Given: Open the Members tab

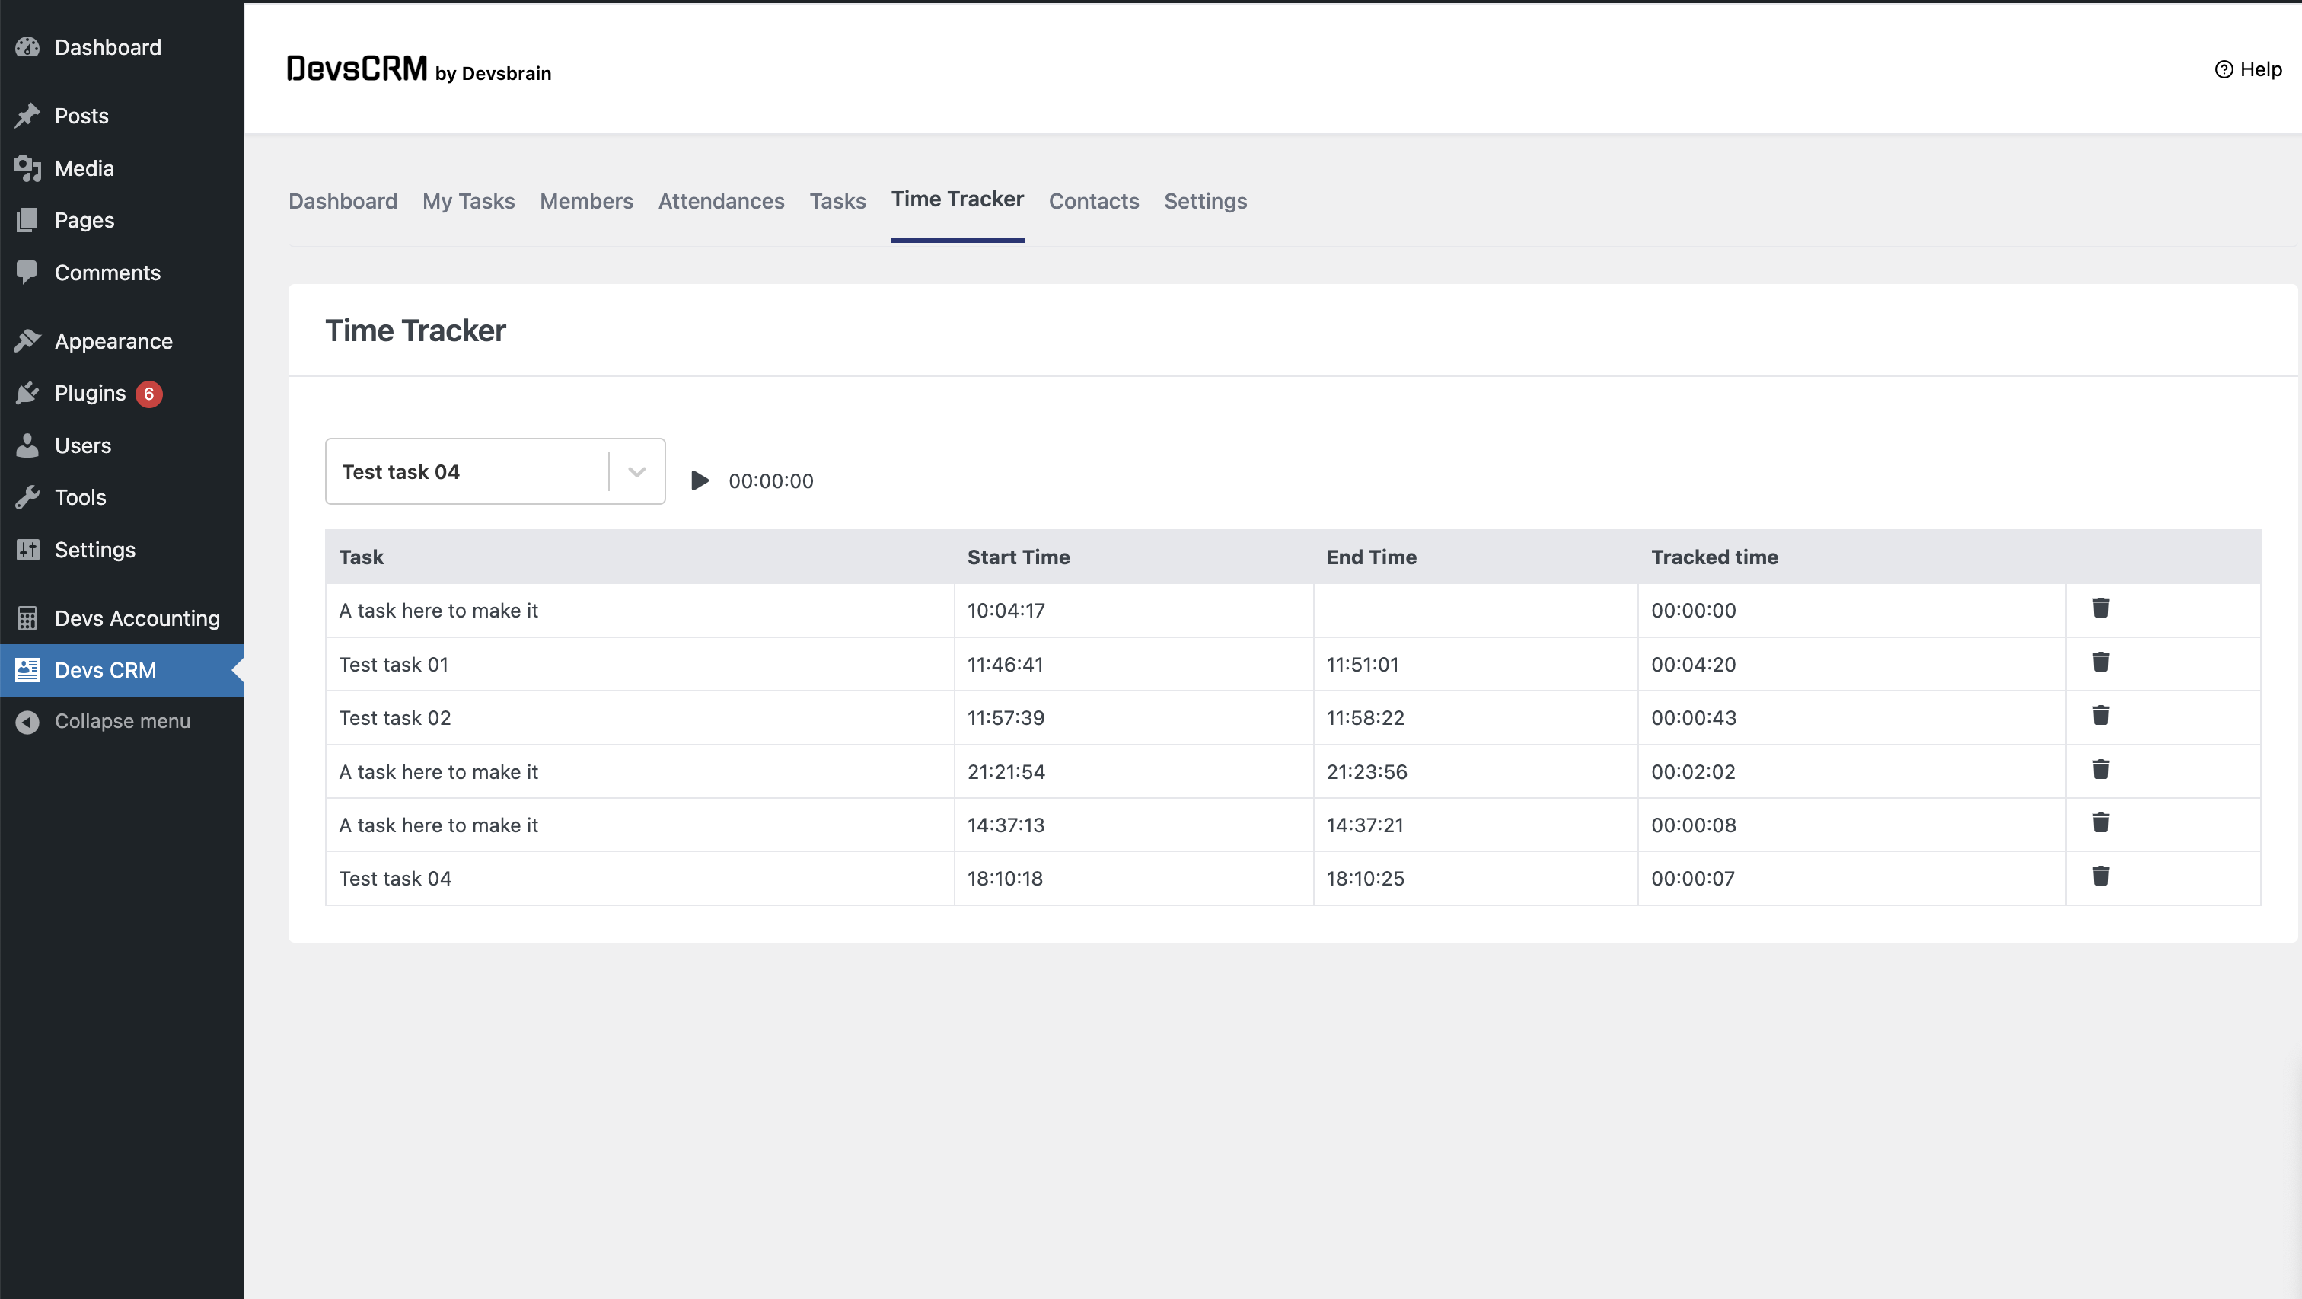Looking at the screenshot, I should (585, 201).
